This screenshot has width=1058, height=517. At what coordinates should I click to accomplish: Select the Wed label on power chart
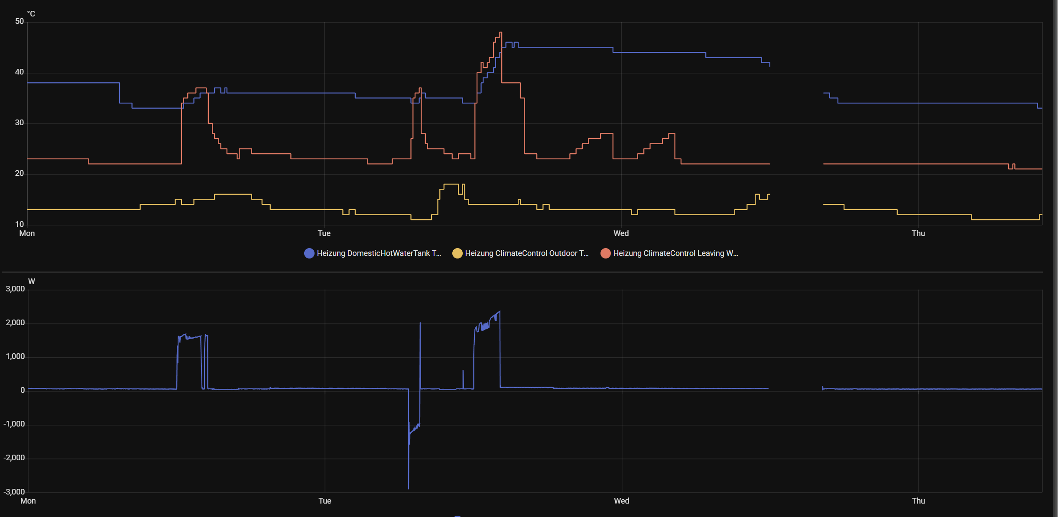click(x=621, y=501)
